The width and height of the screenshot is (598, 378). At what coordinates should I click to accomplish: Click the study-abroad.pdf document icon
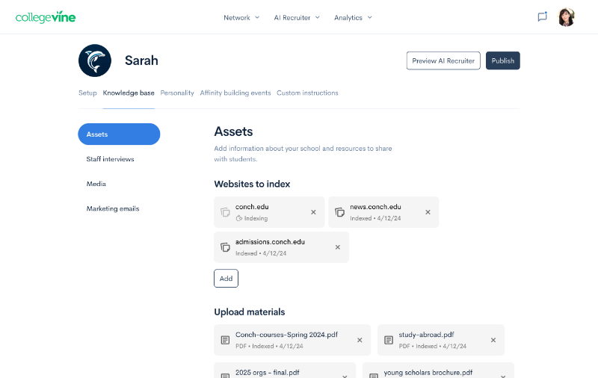pyautogui.click(x=389, y=340)
